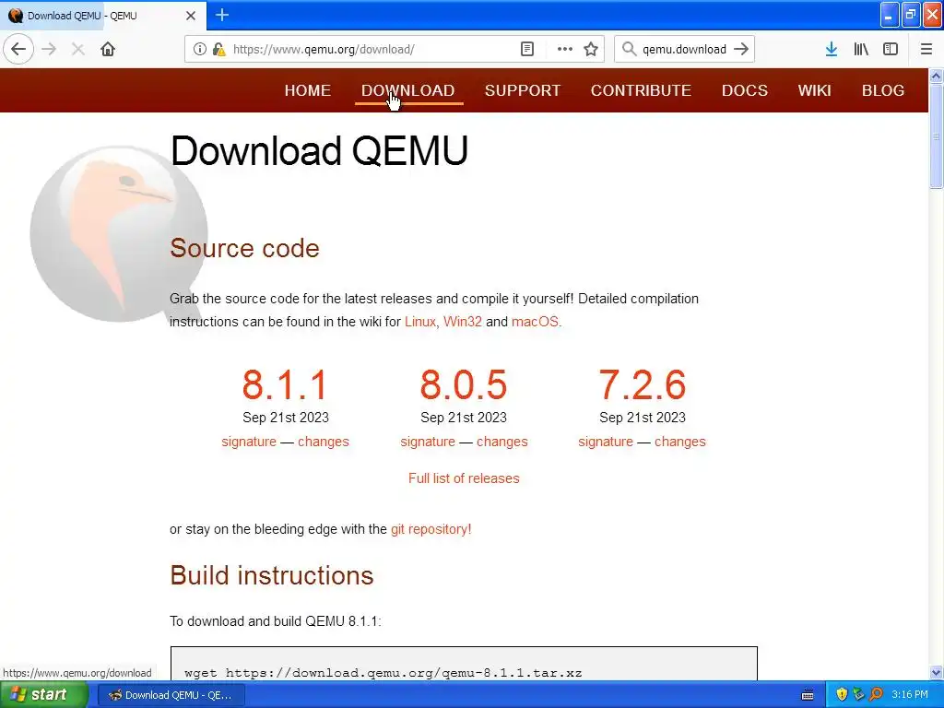Open the CONTRIBUTE navigation item
This screenshot has width=944, height=708.
(642, 90)
